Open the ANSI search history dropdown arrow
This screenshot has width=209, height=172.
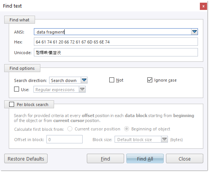click(x=194, y=32)
